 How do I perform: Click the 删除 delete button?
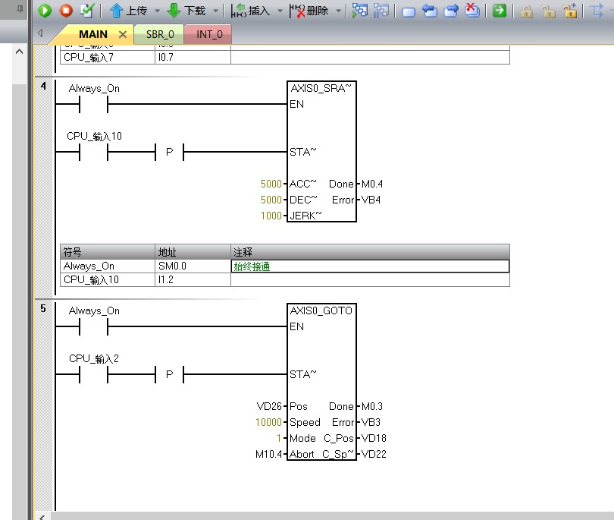(x=309, y=11)
